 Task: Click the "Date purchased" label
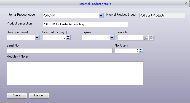pyautogui.click(x=17, y=32)
